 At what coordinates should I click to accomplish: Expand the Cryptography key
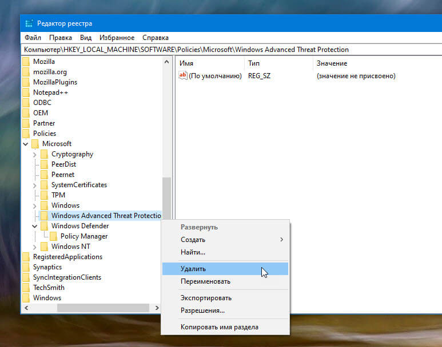pyautogui.click(x=35, y=155)
